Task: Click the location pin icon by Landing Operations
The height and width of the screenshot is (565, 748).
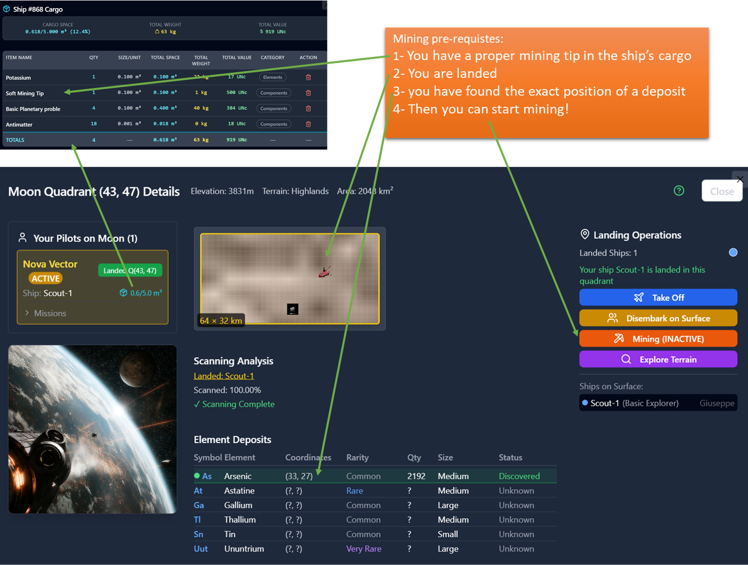Action: [585, 234]
